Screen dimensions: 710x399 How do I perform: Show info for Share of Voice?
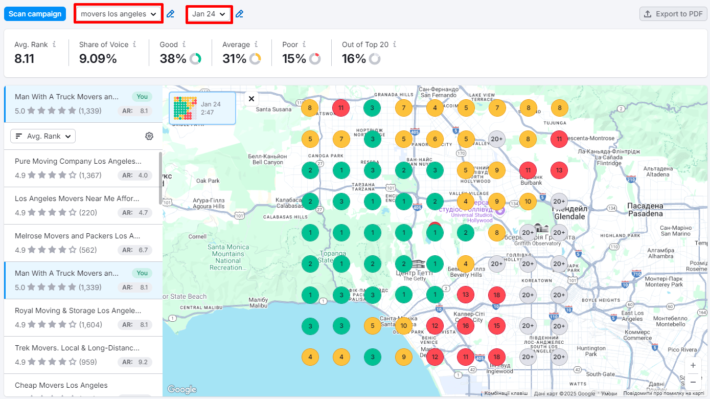coord(134,45)
